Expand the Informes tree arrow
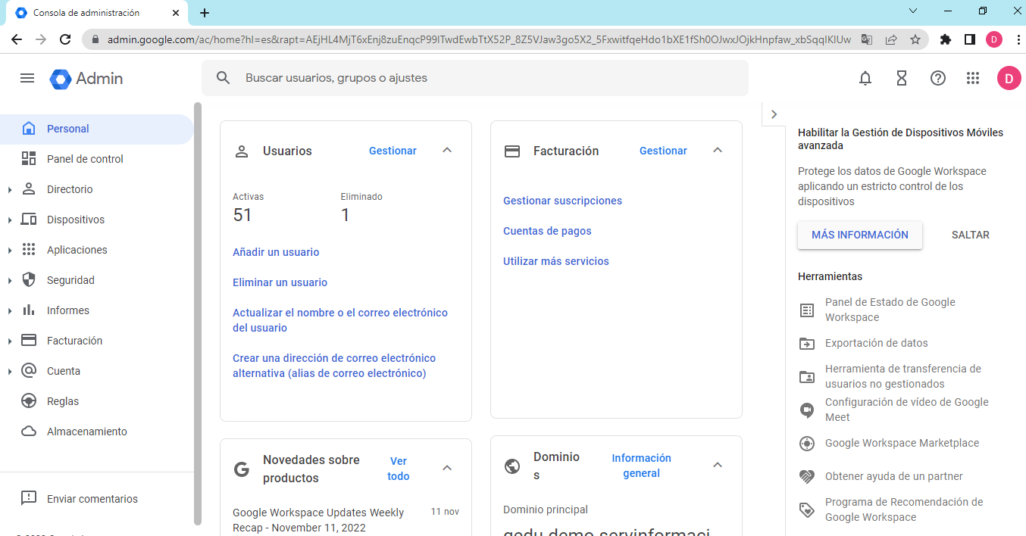 [10, 311]
